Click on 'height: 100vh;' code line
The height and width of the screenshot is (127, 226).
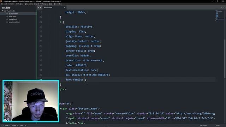coord(76,12)
